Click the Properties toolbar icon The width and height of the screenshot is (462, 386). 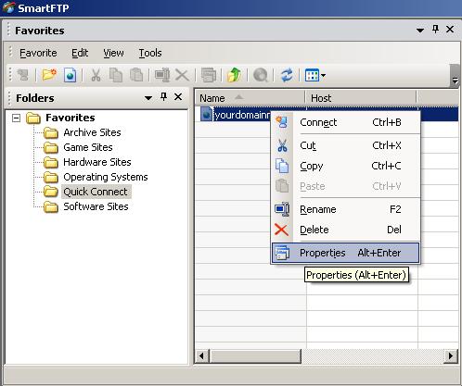pos(209,75)
